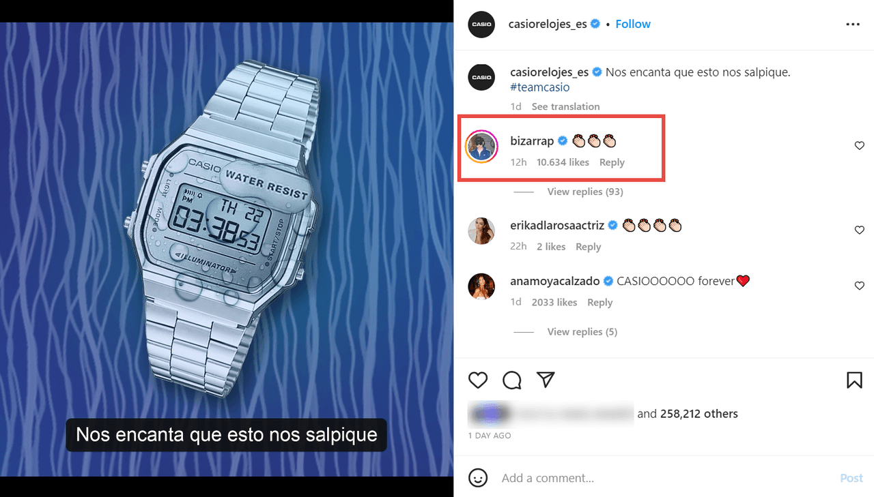The image size is (874, 497).
Task: Open comments via the speech bubble icon
Action: [512, 380]
